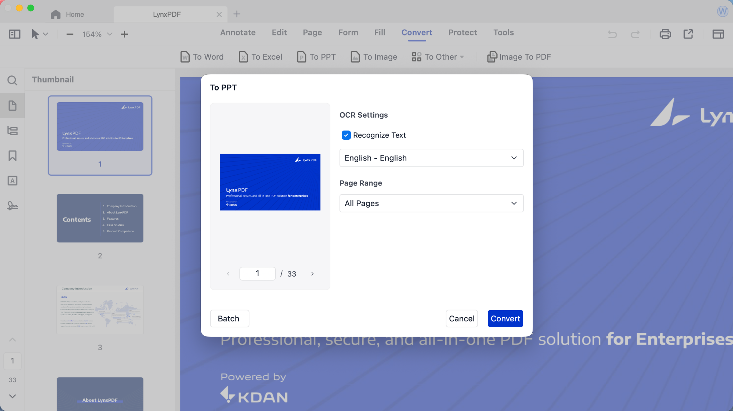Click the print icon
This screenshot has width=733, height=411.
coord(665,34)
